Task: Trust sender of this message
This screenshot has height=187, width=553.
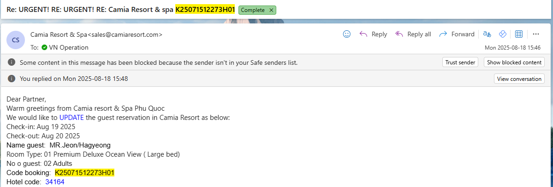Action: pos(460,62)
